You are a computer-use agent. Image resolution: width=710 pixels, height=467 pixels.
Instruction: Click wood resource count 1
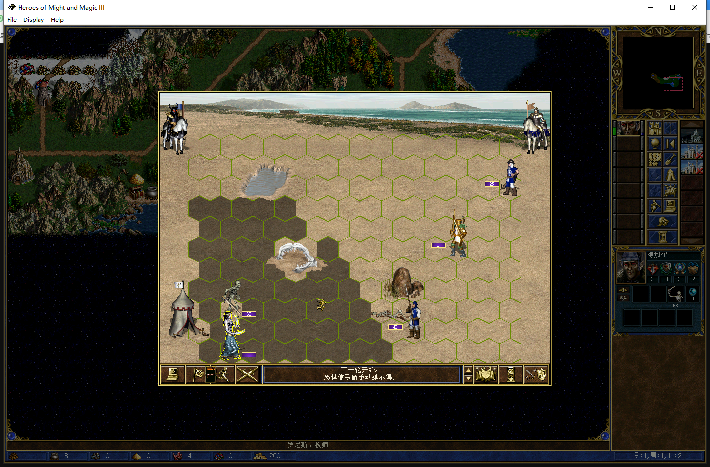click(x=25, y=456)
